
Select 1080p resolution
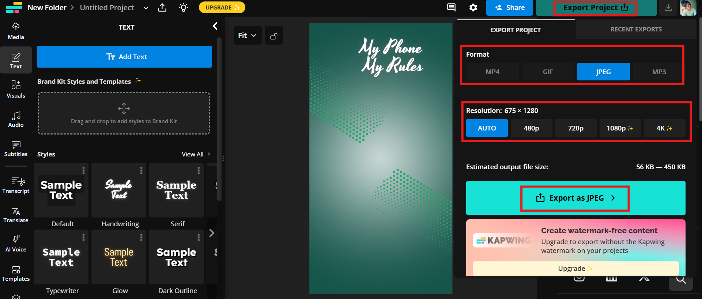(620, 128)
